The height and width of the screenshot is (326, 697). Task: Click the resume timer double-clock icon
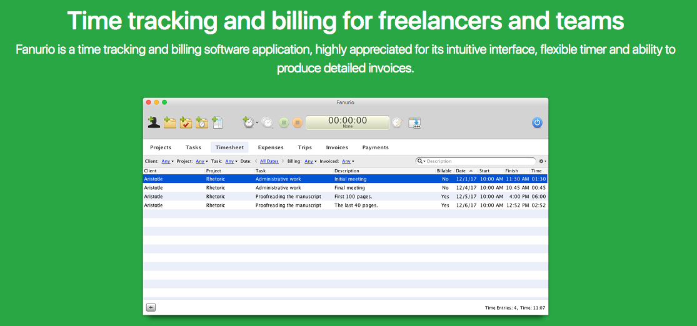[x=267, y=122]
